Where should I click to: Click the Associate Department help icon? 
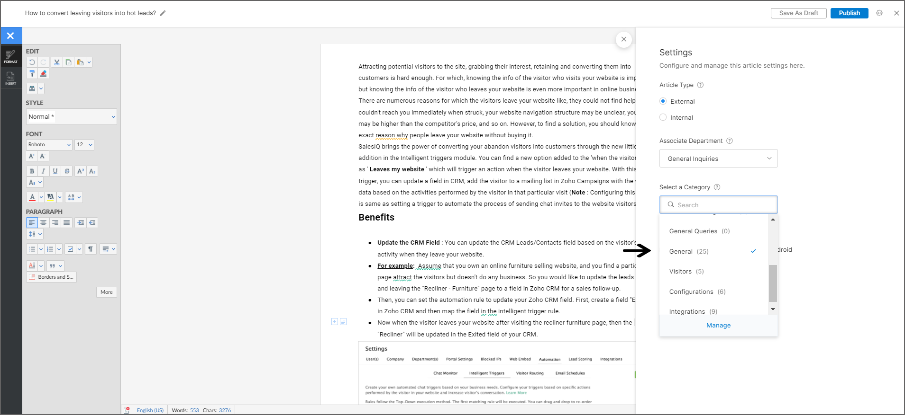[730, 141]
